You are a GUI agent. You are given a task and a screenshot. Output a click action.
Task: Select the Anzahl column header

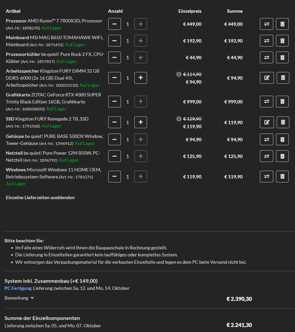[115, 11]
